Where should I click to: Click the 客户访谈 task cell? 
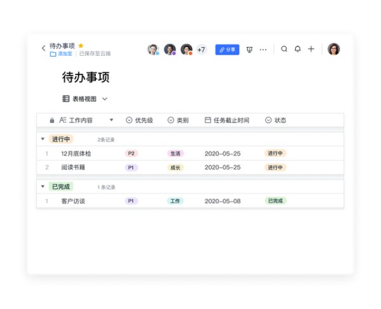73,201
